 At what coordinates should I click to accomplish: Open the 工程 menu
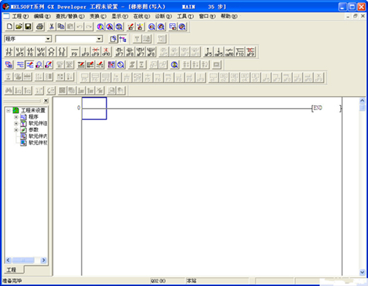[x=20, y=16]
